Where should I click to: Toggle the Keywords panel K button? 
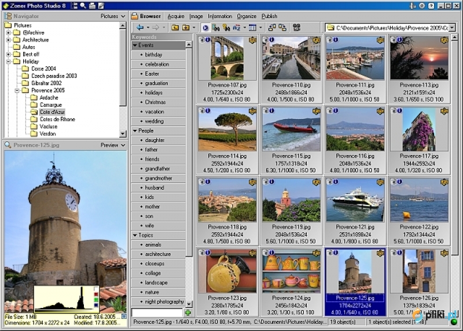coord(205,28)
